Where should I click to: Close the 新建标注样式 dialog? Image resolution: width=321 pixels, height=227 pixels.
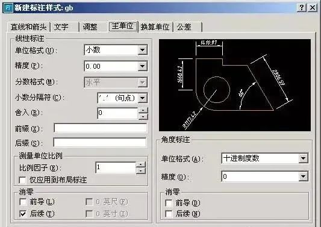tap(313, 8)
